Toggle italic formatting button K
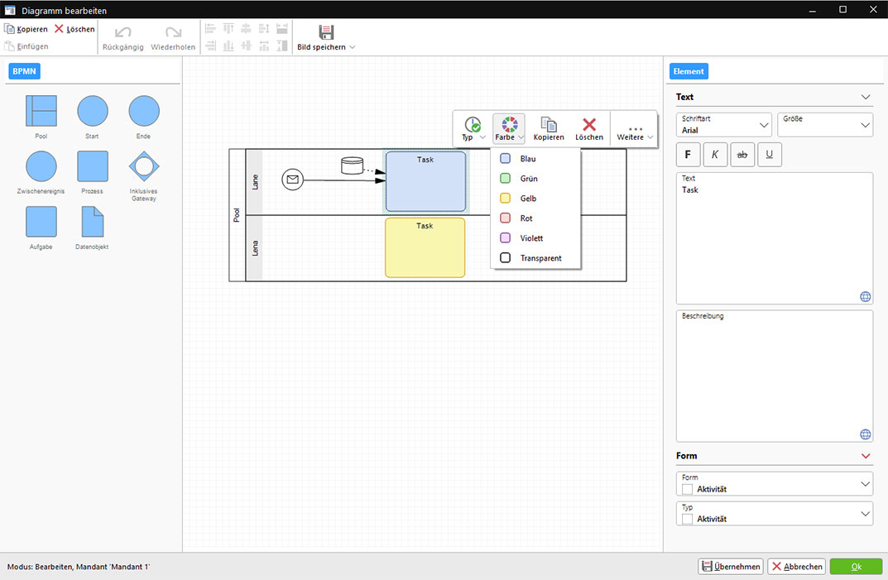Screen dimensions: 888x580 point(715,155)
